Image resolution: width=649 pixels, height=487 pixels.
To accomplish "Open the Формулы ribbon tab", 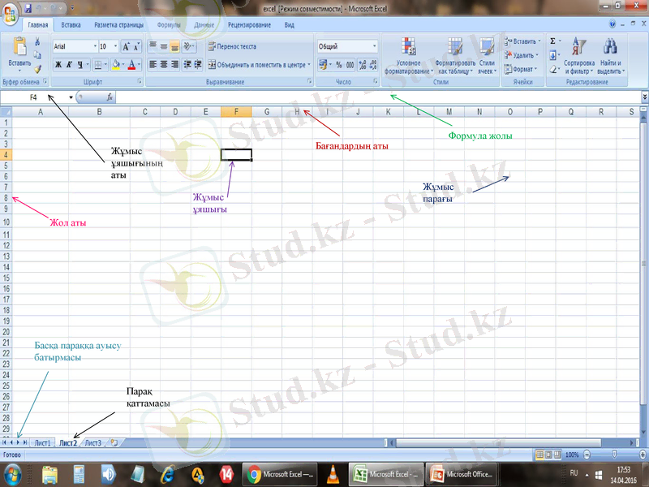I will coord(170,24).
